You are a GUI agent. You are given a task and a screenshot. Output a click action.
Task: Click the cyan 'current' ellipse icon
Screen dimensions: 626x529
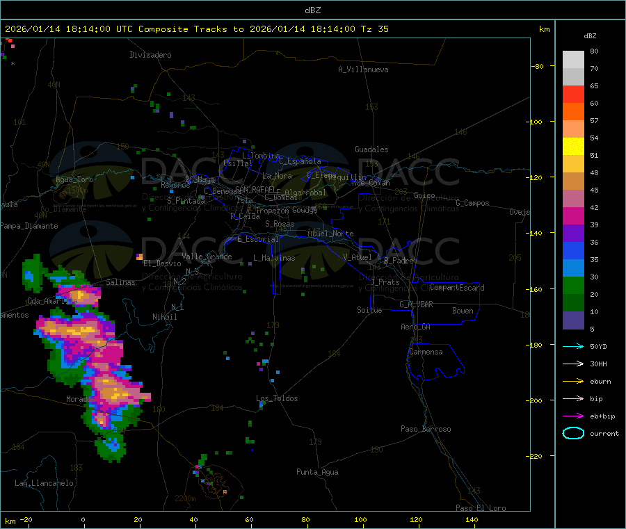(573, 433)
